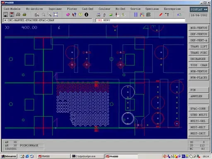Open the Couleur menu
The height and width of the screenshot is (159, 212).
[x=104, y=9]
